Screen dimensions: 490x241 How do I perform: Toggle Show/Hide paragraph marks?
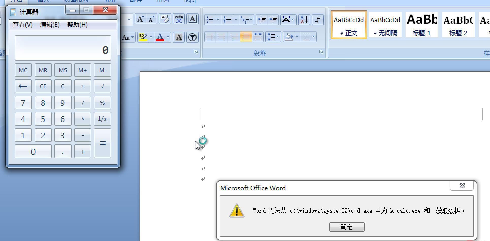tap(318, 20)
